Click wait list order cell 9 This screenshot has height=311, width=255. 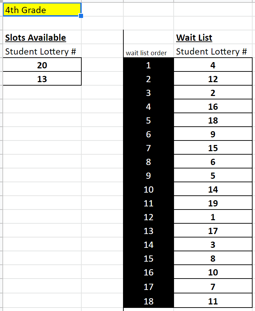pyautogui.click(x=148, y=175)
